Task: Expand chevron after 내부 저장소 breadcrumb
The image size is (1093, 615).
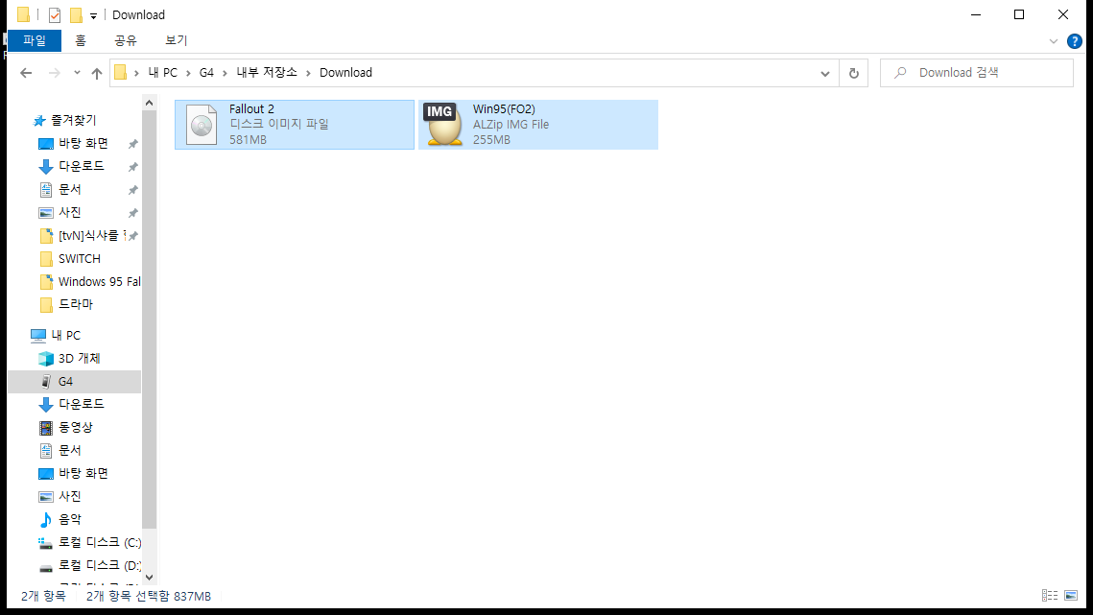Action: pyautogui.click(x=308, y=73)
